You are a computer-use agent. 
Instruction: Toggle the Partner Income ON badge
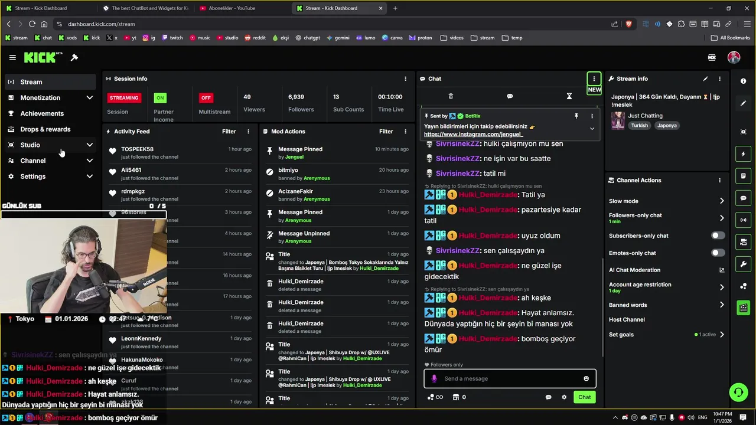[159, 98]
